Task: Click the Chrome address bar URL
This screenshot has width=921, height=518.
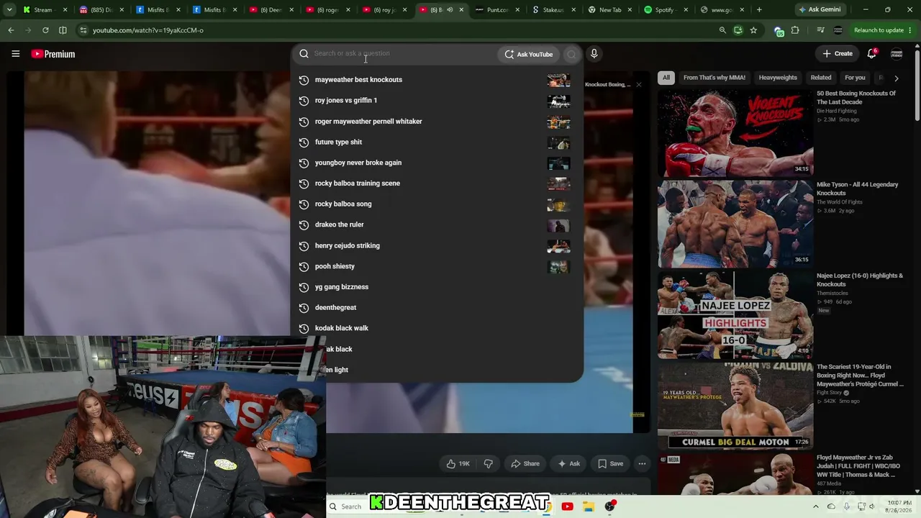Action: (148, 30)
